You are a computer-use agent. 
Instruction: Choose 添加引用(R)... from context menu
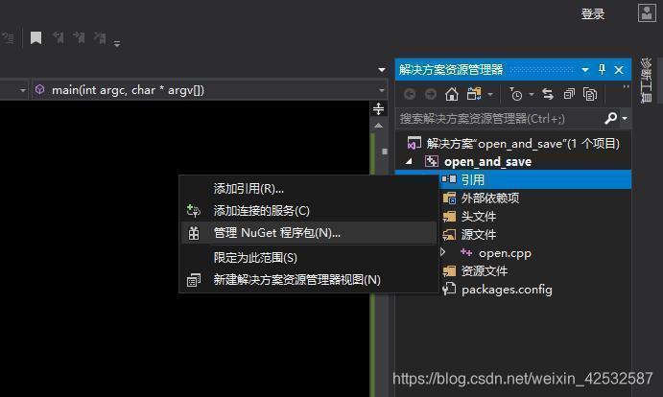click(x=309, y=189)
